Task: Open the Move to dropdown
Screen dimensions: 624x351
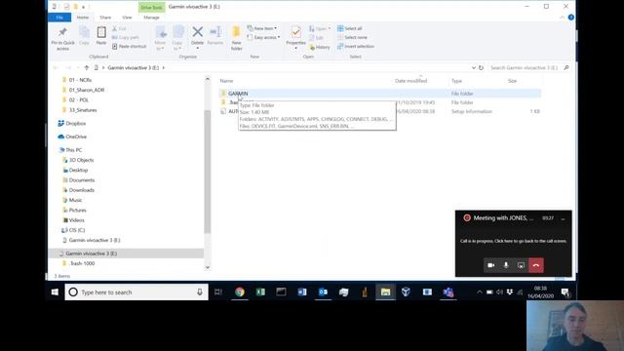Action: pyautogui.click(x=160, y=38)
